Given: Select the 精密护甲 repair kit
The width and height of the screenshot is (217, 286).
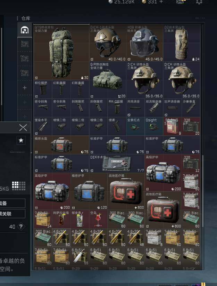Looking at the screenshot, I should click(89, 191).
